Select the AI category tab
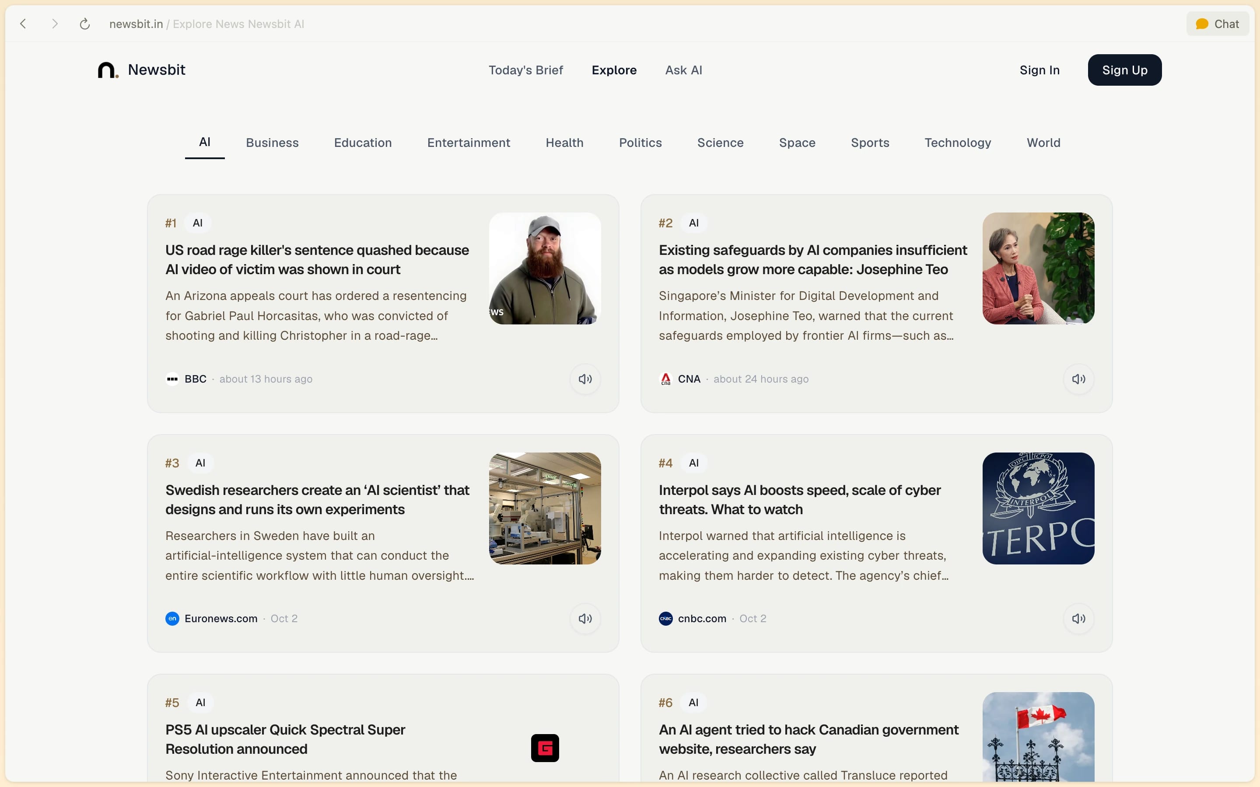 click(x=205, y=142)
